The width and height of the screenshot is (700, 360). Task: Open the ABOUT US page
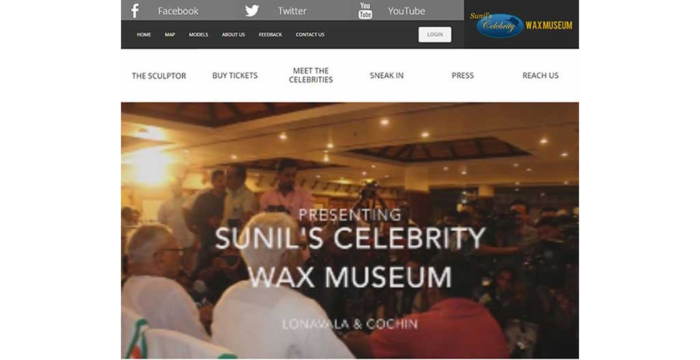(x=234, y=35)
